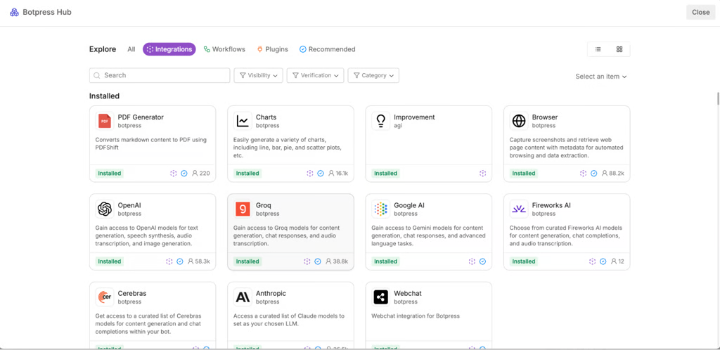Click the Installed section heading

coord(104,96)
